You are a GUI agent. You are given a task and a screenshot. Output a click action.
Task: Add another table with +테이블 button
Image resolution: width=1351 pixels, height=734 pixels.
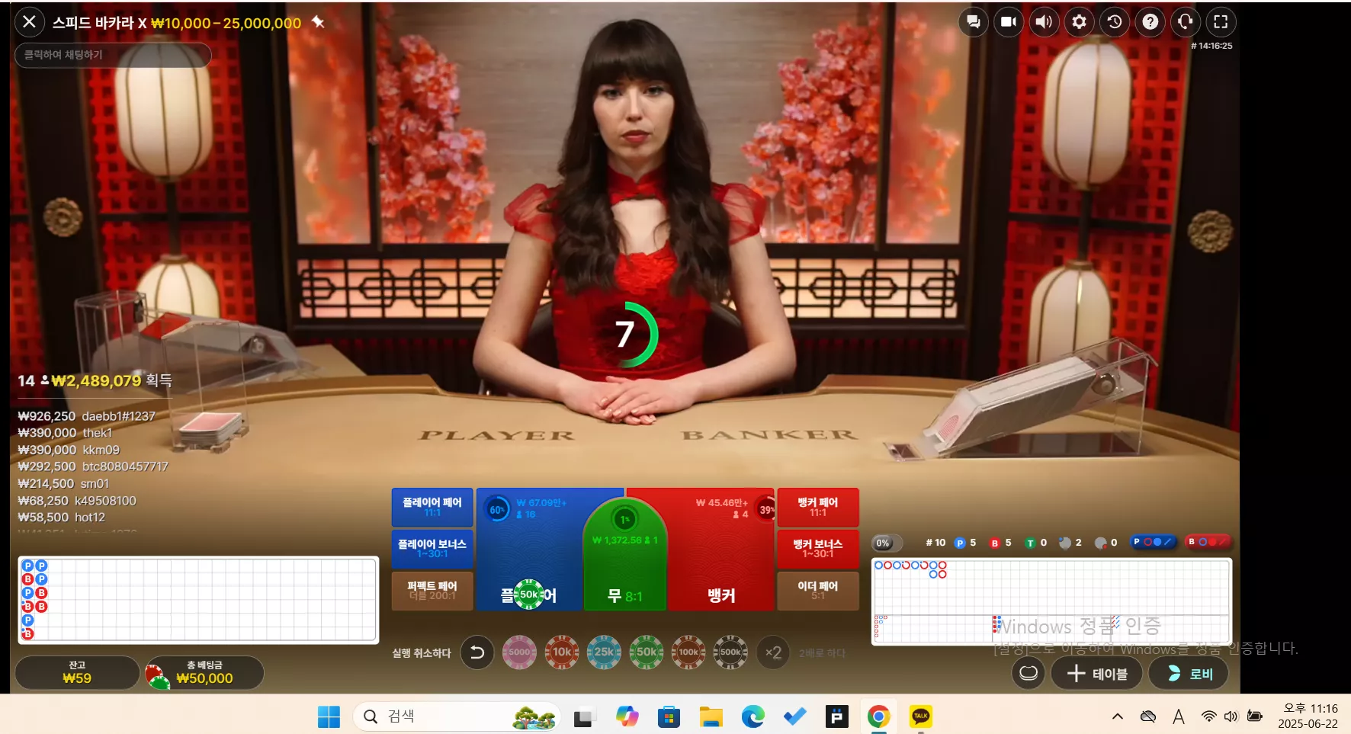1096,673
